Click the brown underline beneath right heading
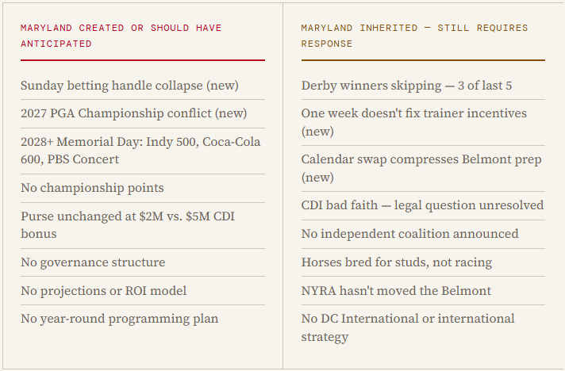Screen dimensions: 565x371 [x=423, y=60]
